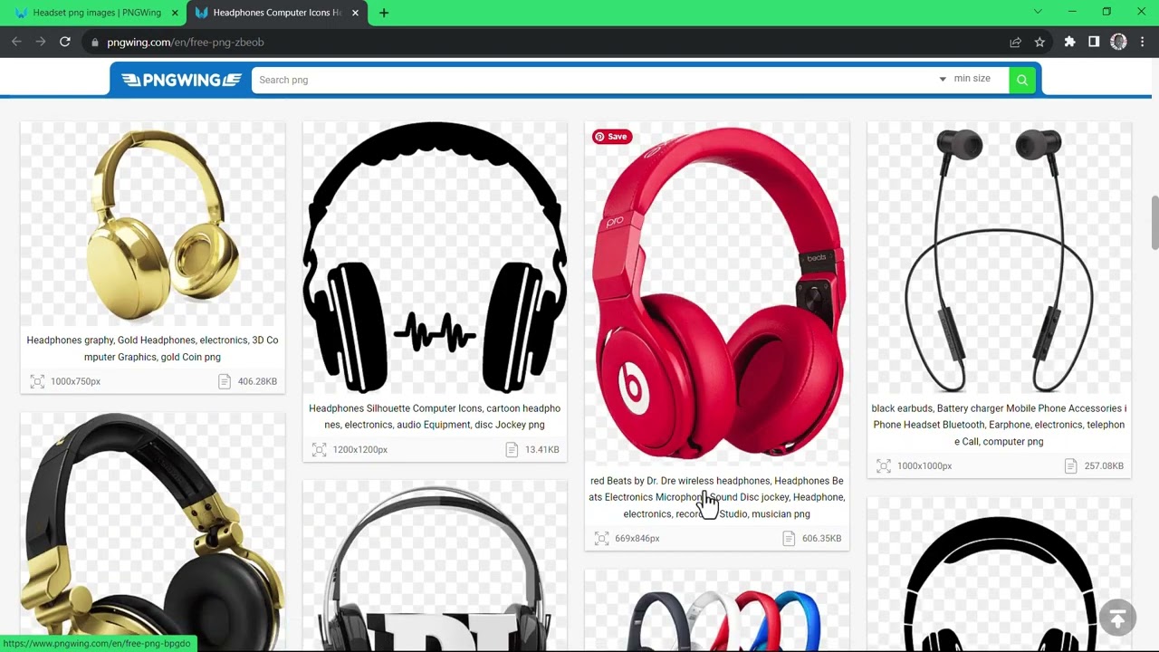The image size is (1159, 652).
Task: Click the browser forward arrow
Action: [41, 42]
